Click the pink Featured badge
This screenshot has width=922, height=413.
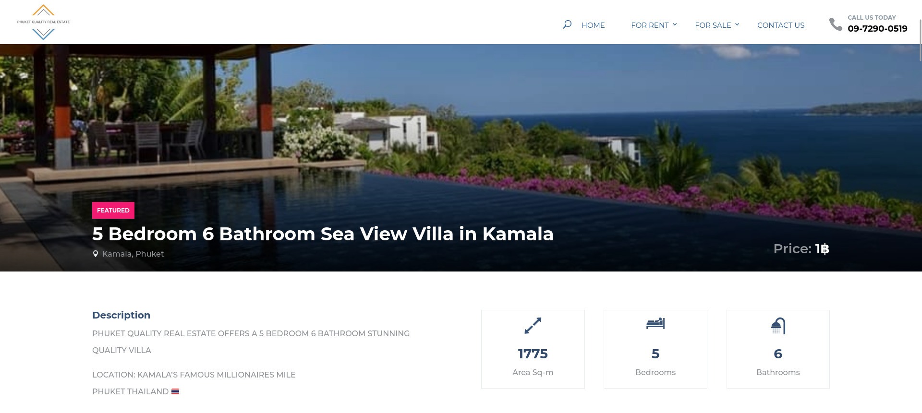coord(113,210)
